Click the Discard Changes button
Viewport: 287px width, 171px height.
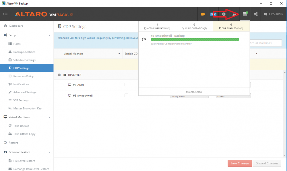click(x=267, y=163)
